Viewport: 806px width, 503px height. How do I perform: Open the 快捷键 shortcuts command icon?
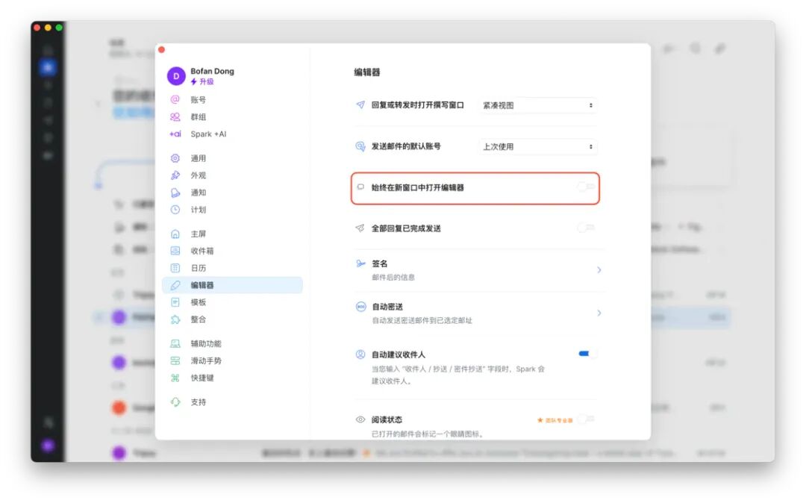(x=175, y=378)
